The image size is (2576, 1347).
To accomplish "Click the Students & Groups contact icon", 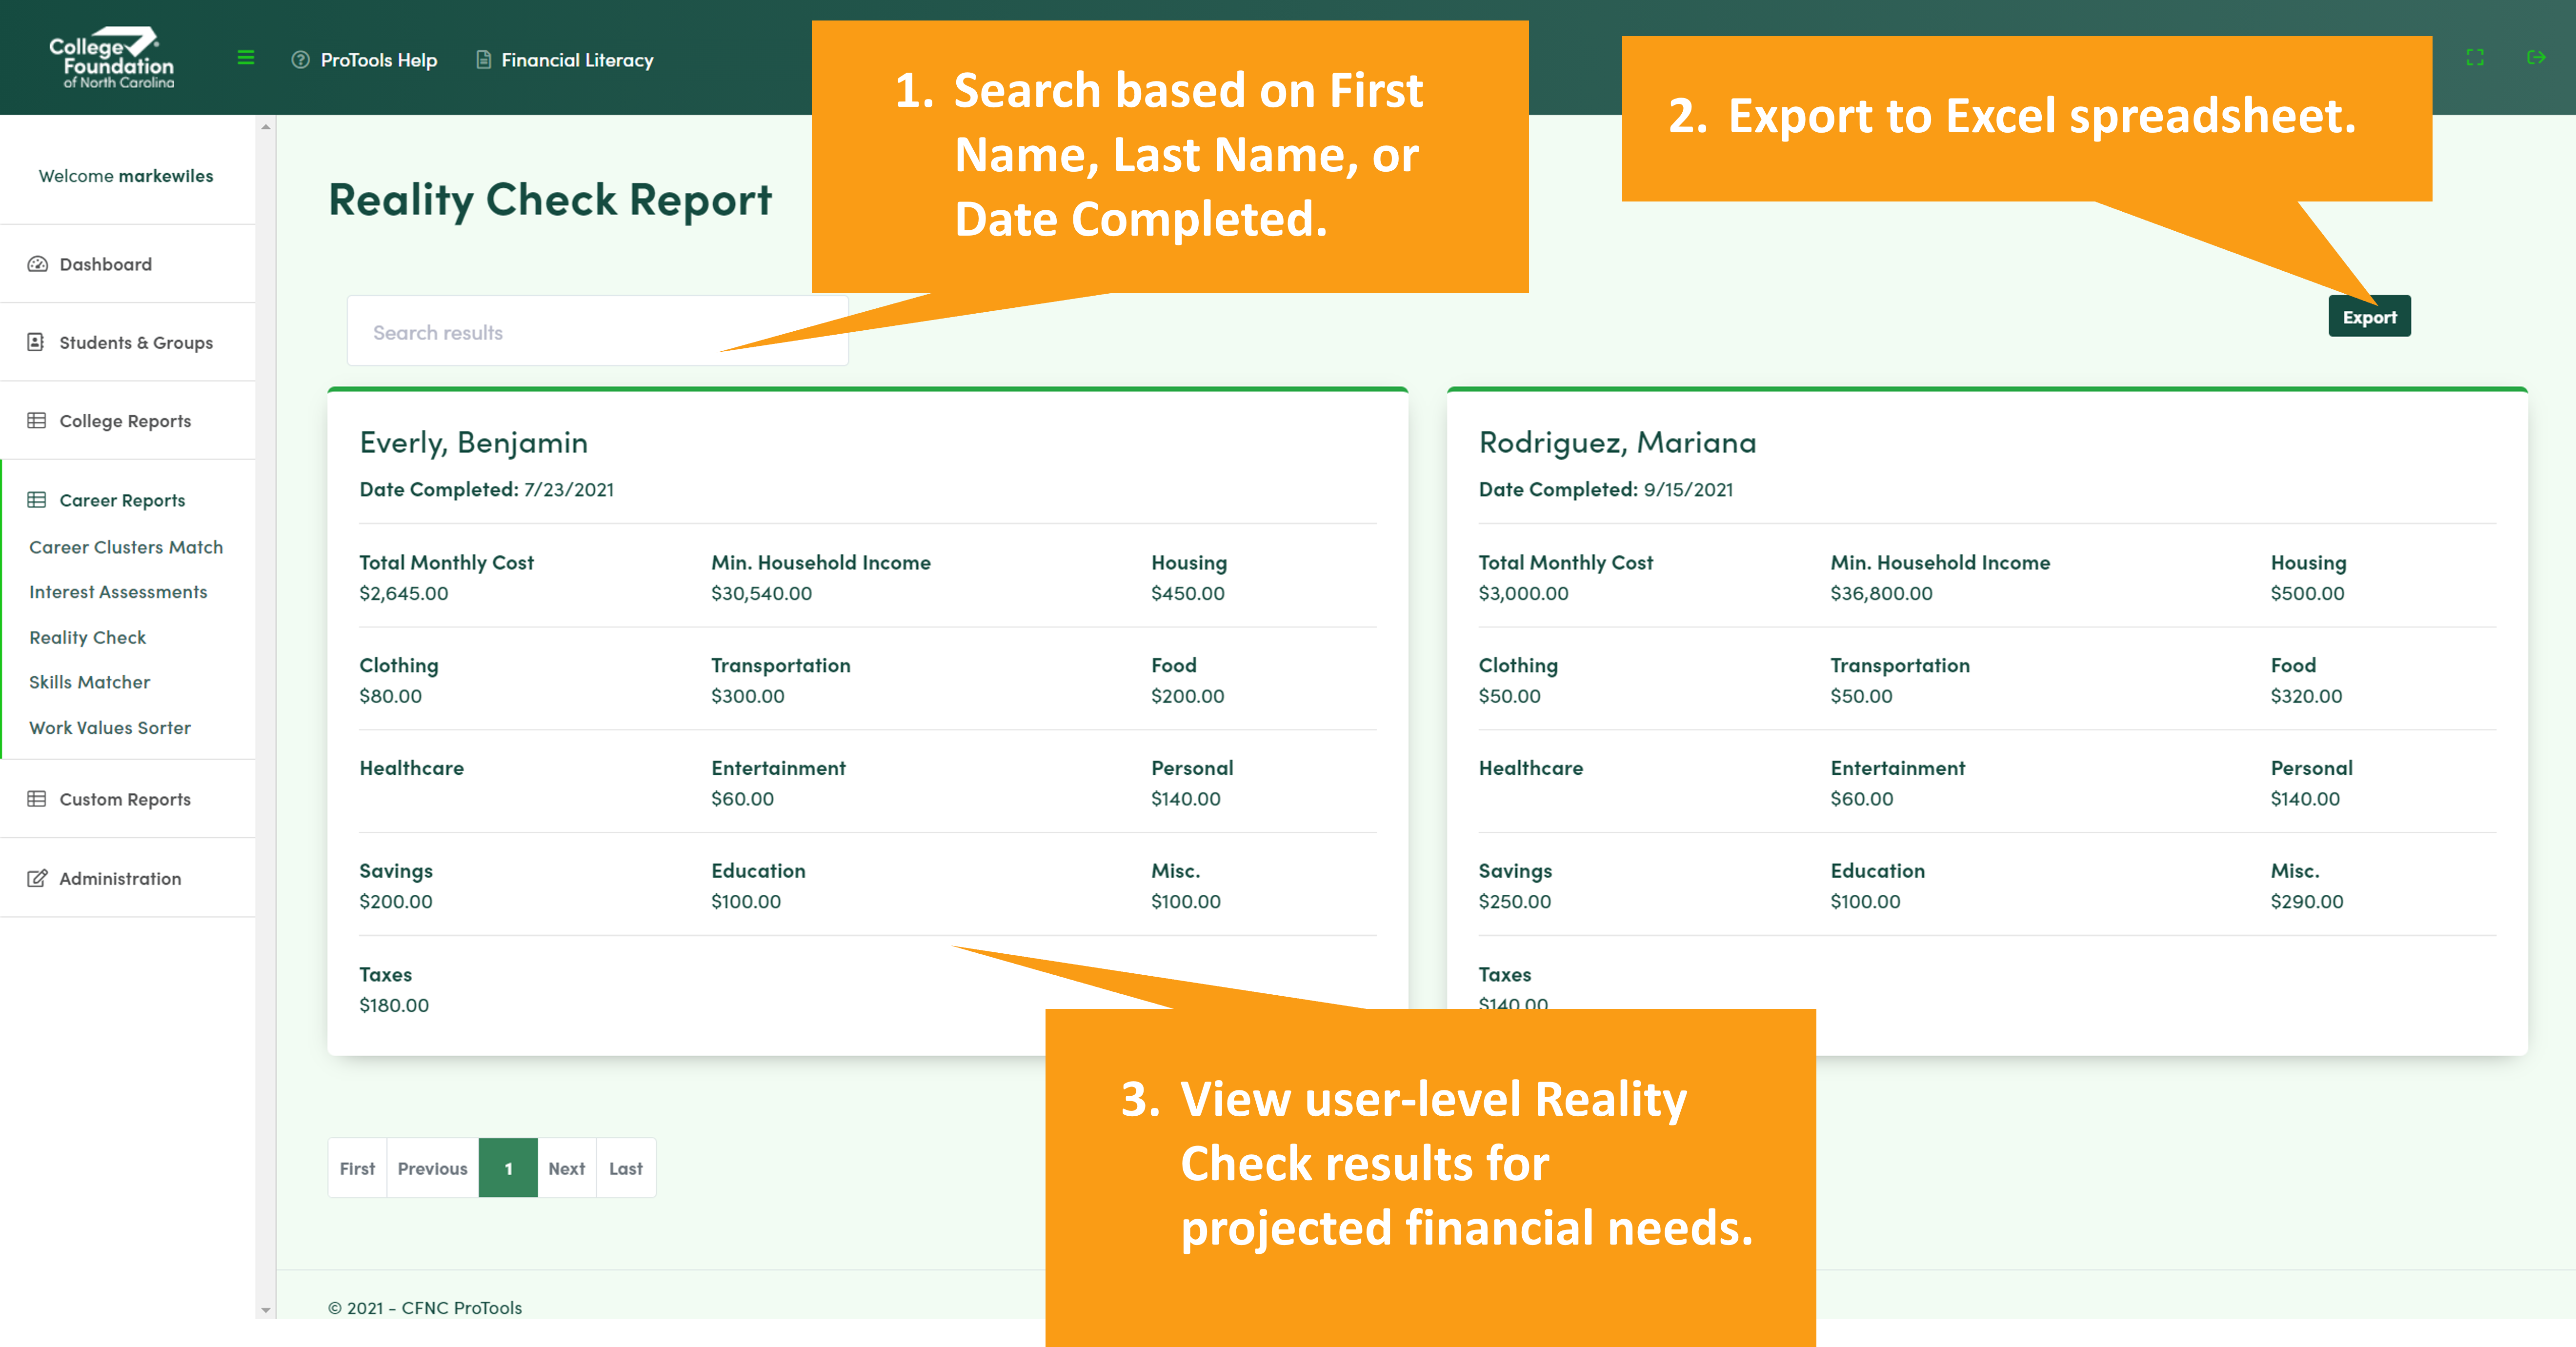I will point(36,342).
